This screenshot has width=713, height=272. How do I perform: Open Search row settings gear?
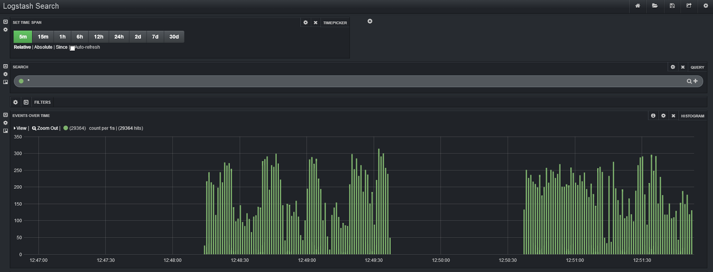5,74
